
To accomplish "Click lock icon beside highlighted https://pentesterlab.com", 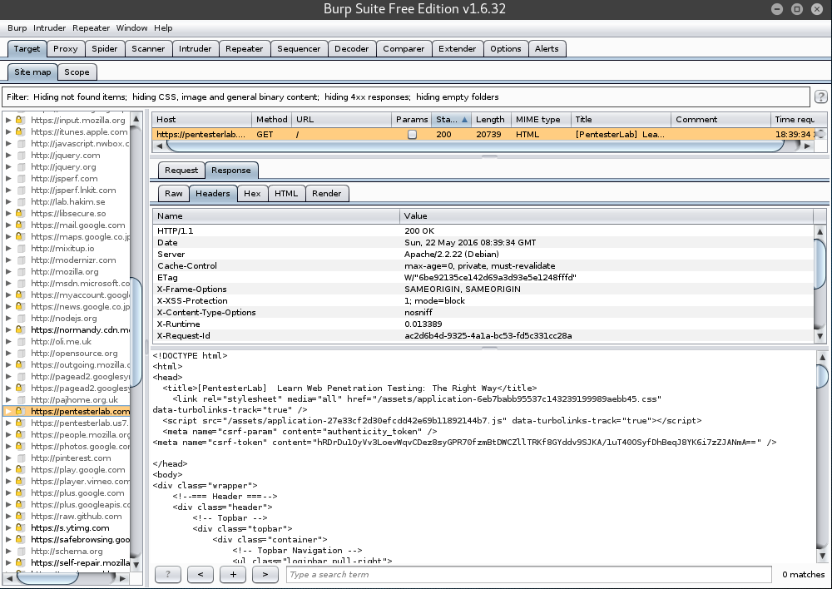I will 20,411.
